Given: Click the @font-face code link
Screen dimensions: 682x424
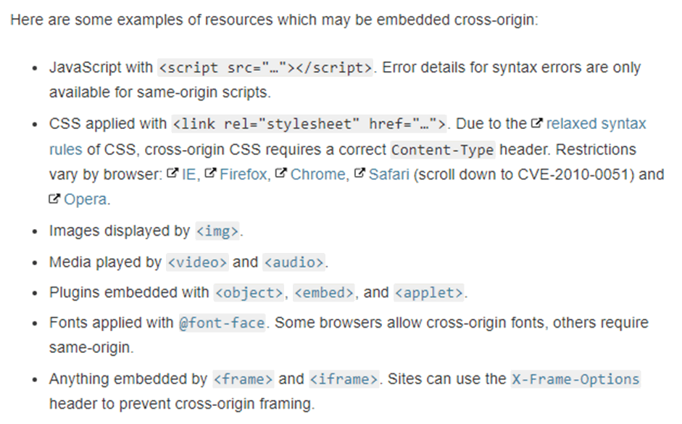Looking at the screenshot, I should [x=222, y=323].
